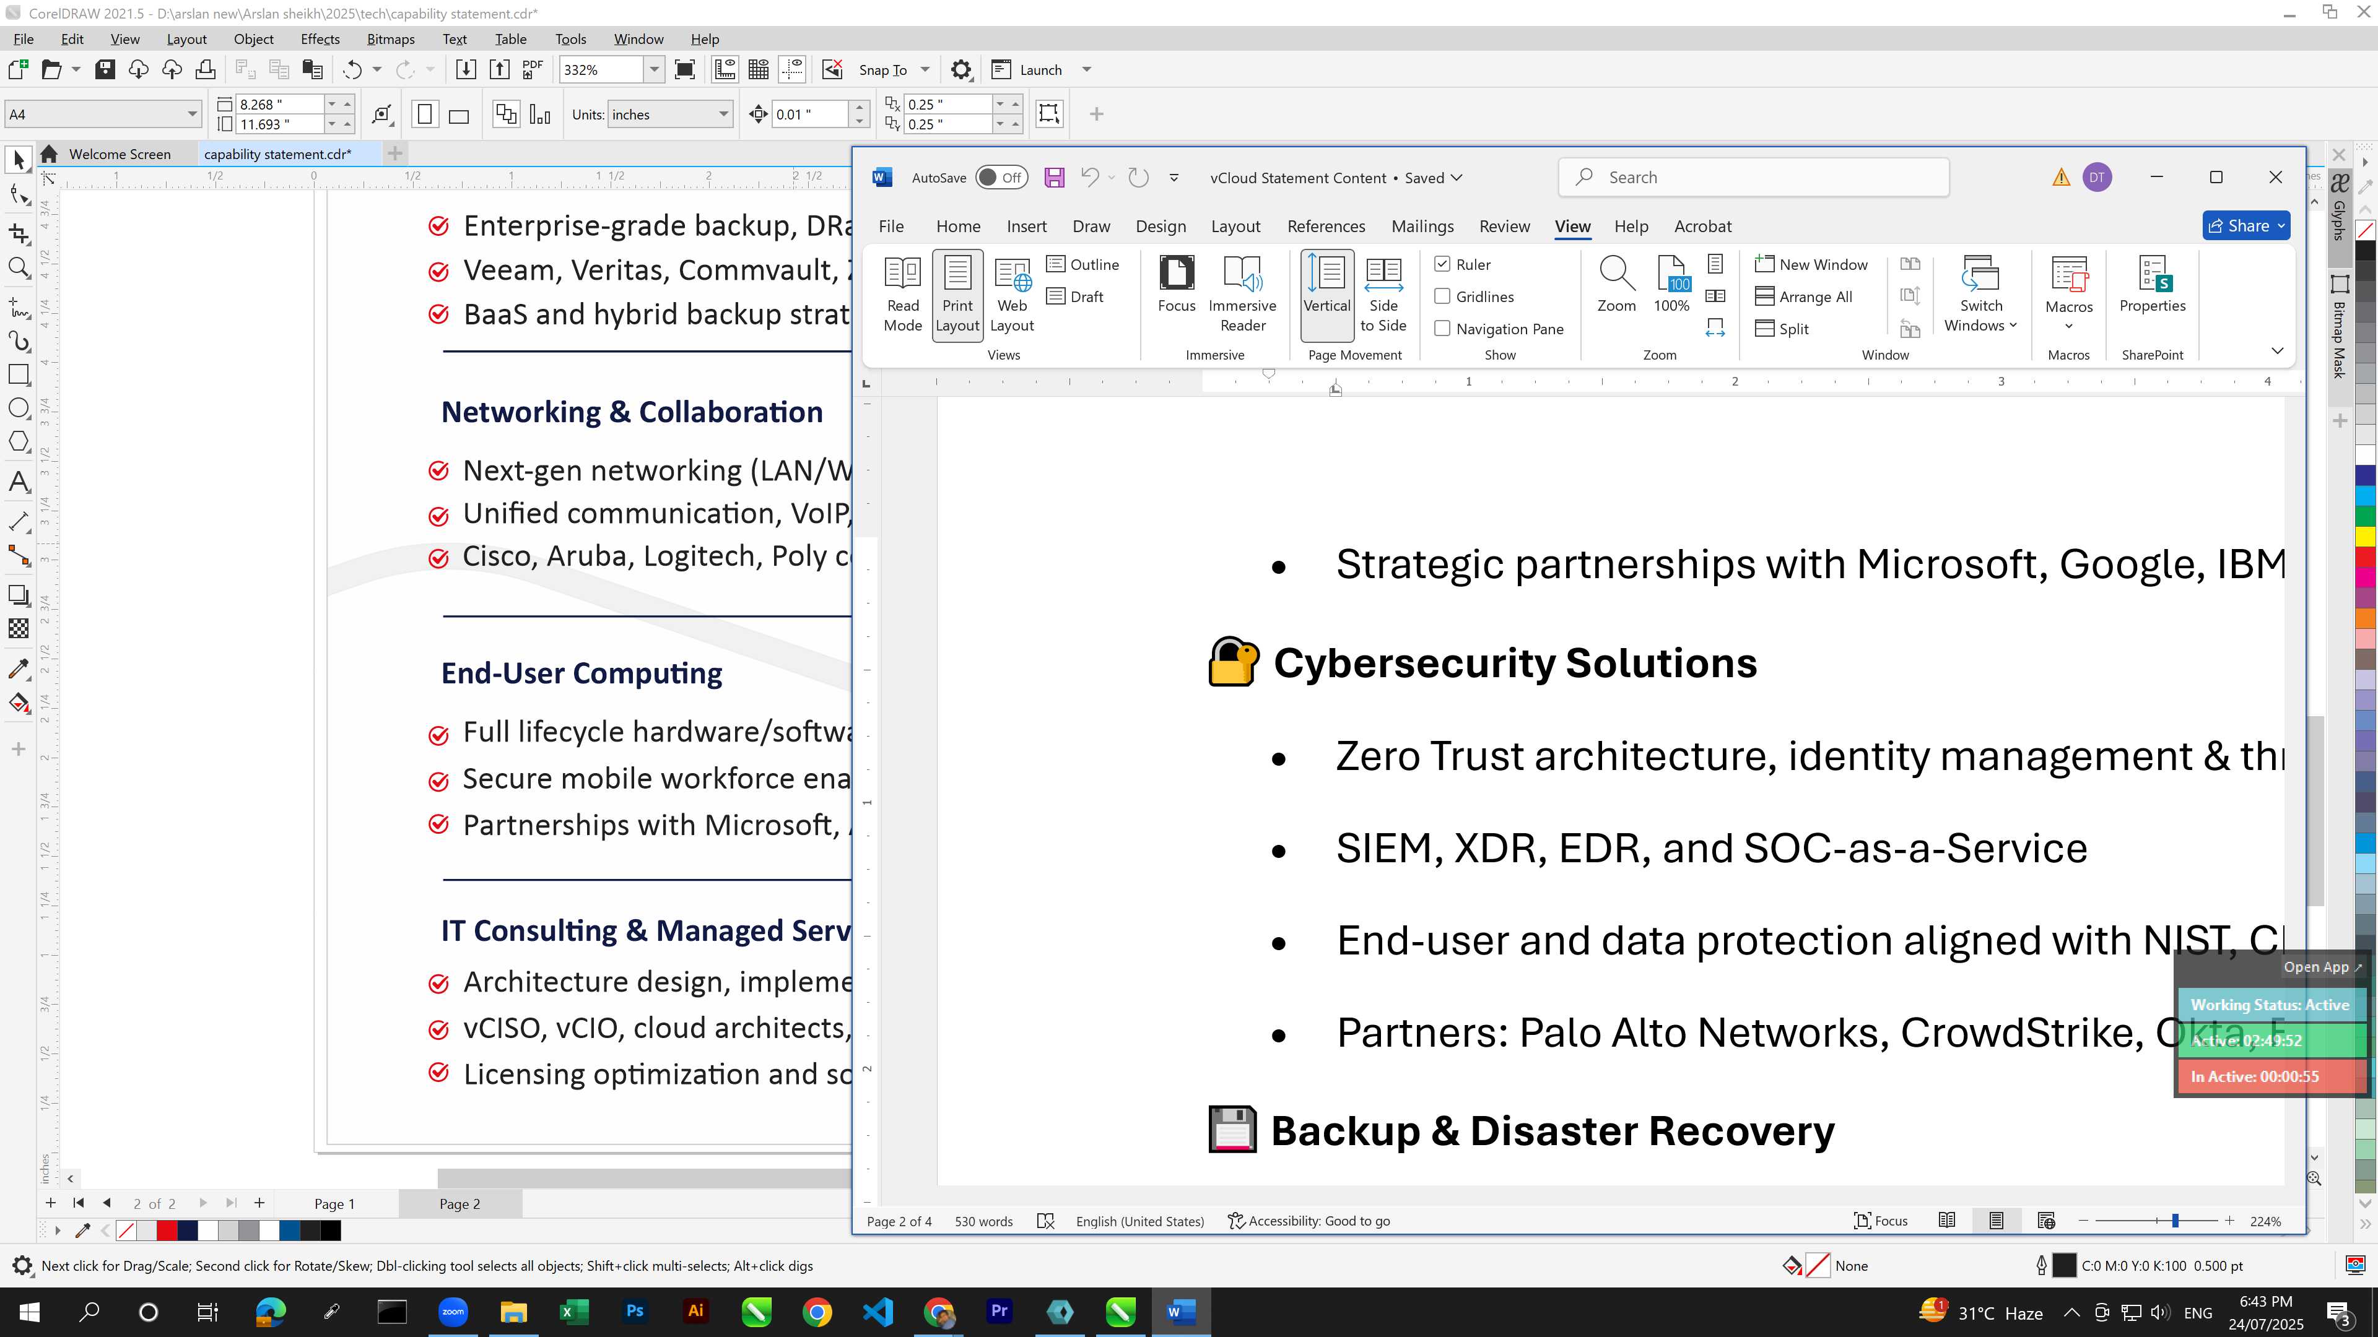The height and width of the screenshot is (1337, 2378).
Task: Click the Word Save icon in title bar
Action: (1054, 177)
